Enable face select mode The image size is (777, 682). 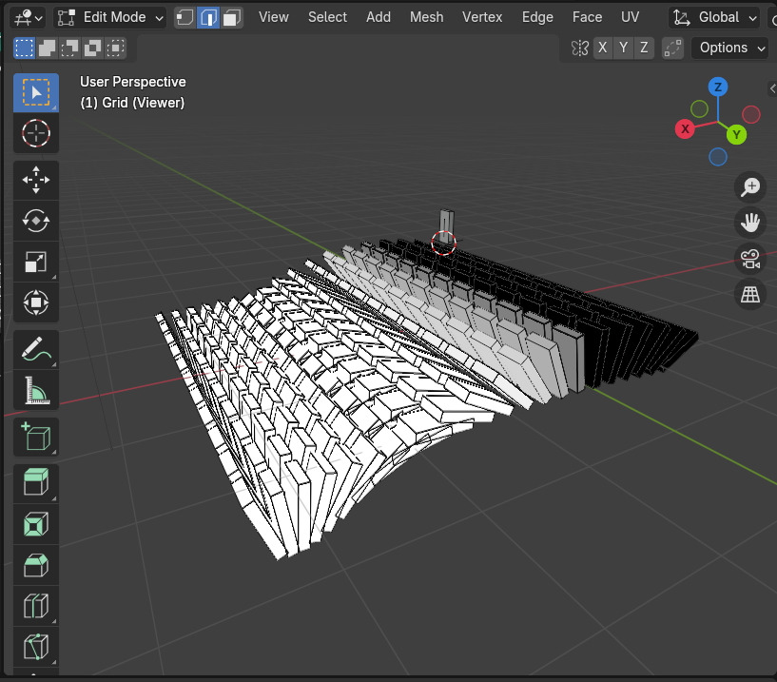231,18
